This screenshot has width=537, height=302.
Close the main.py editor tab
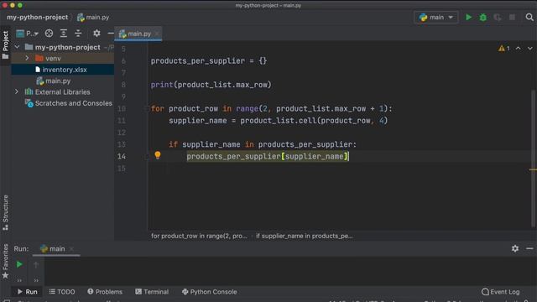[x=157, y=34]
